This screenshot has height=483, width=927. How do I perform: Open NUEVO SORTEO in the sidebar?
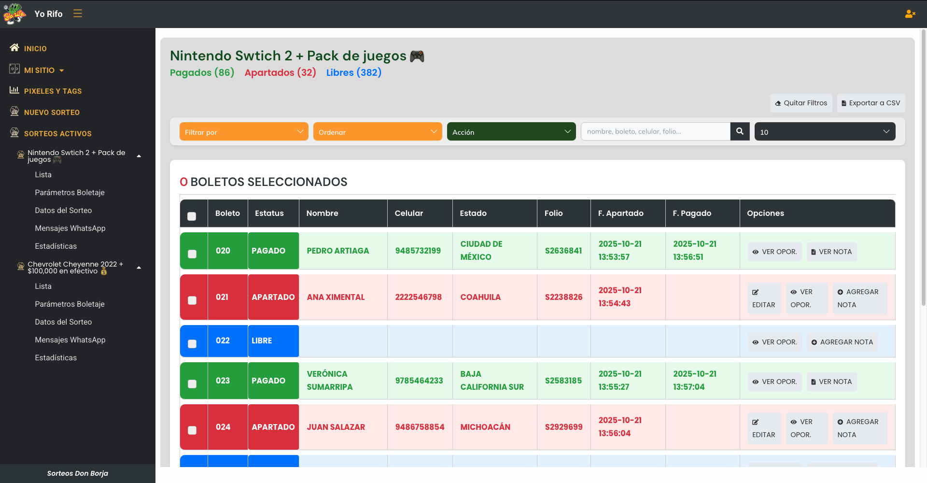point(52,113)
